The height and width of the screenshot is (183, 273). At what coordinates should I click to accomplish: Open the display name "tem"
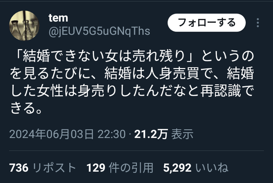(58, 18)
